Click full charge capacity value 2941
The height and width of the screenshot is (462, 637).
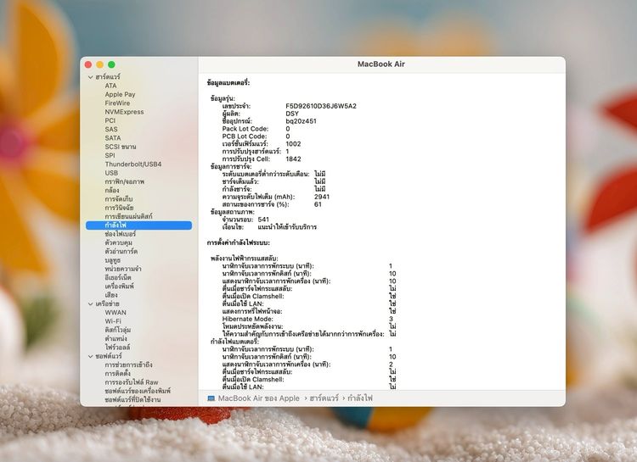click(322, 197)
